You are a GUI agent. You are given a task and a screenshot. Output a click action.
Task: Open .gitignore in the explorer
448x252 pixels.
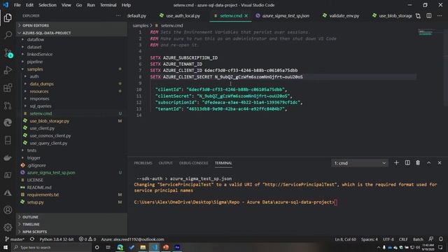pos(36,165)
